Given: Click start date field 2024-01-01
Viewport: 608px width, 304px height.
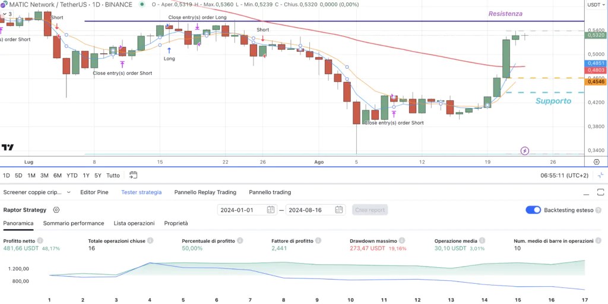Looking at the screenshot, I should pyautogui.click(x=247, y=210).
